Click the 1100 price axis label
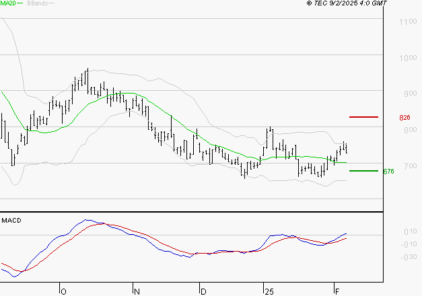The height and width of the screenshot is (296, 422). click(x=408, y=22)
